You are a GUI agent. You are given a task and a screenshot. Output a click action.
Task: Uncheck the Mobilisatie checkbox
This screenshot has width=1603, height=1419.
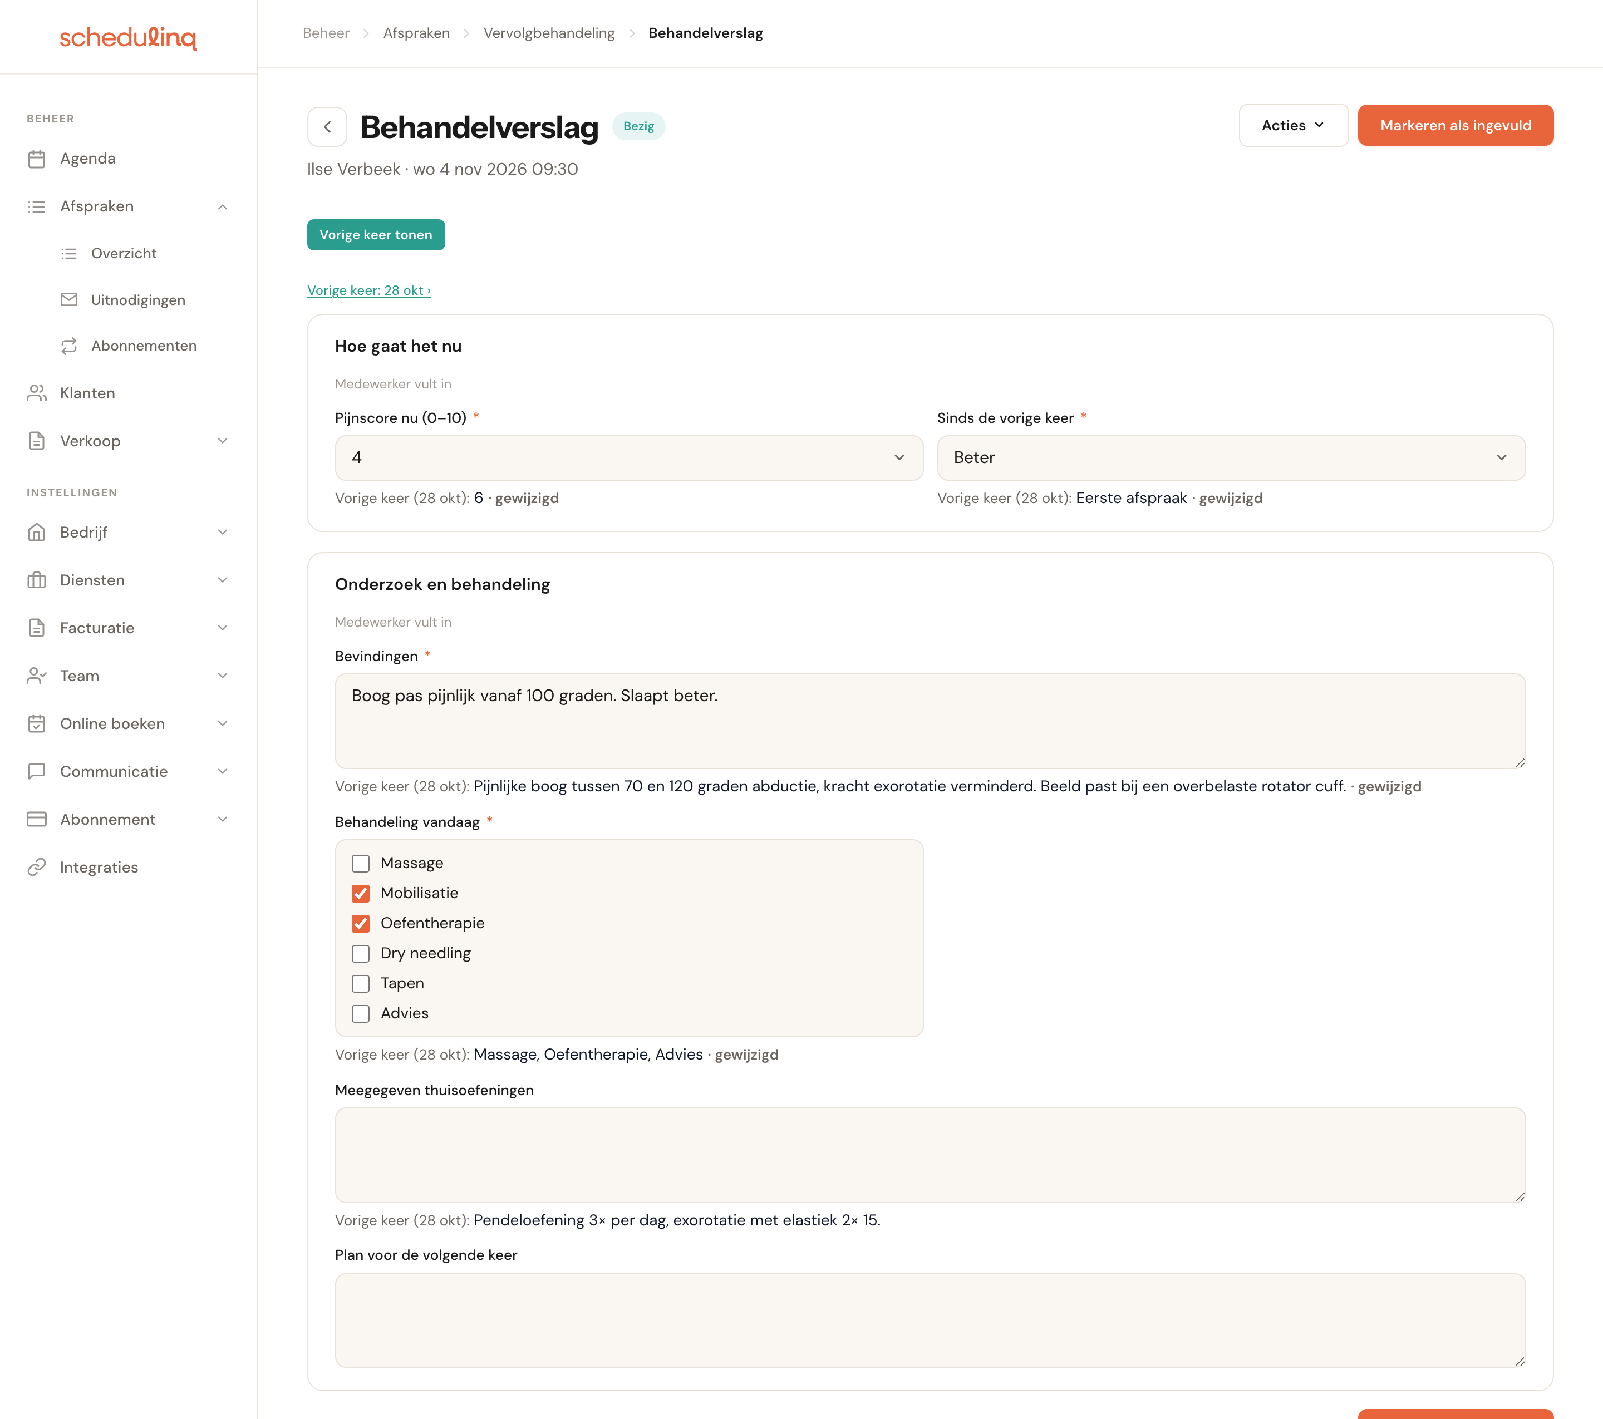click(x=361, y=894)
